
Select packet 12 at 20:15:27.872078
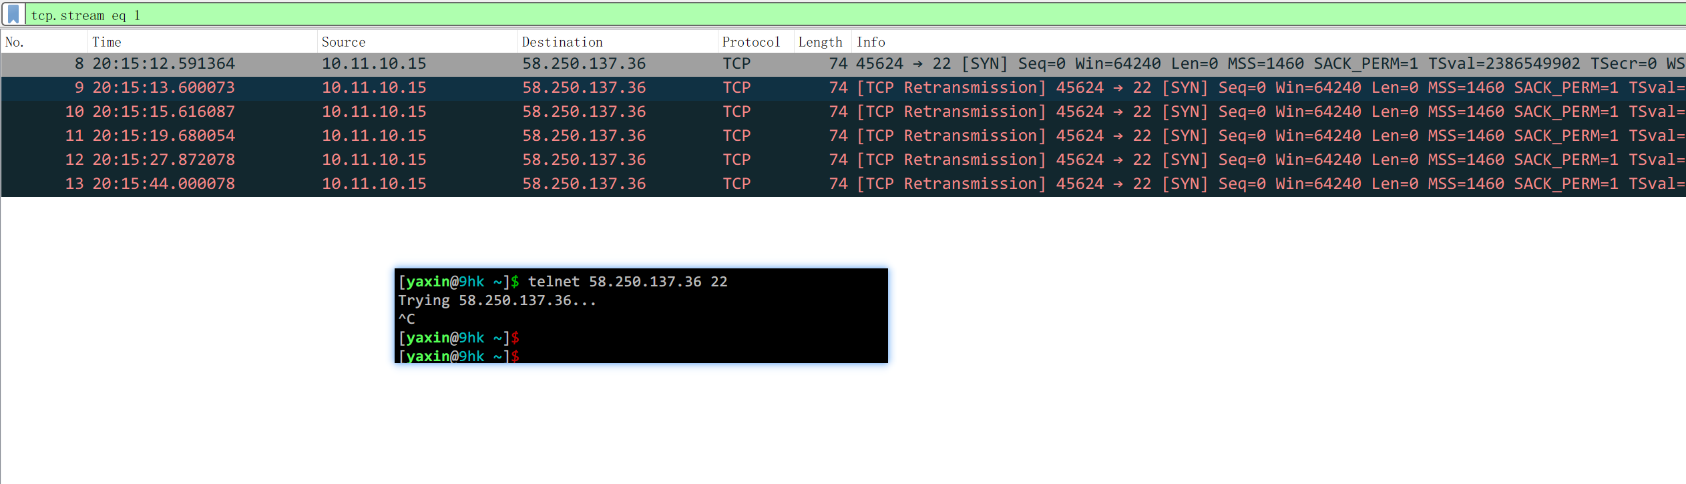click(843, 160)
